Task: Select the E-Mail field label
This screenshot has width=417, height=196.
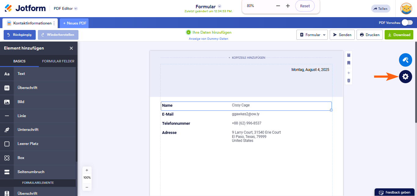Action: click(x=168, y=114)
